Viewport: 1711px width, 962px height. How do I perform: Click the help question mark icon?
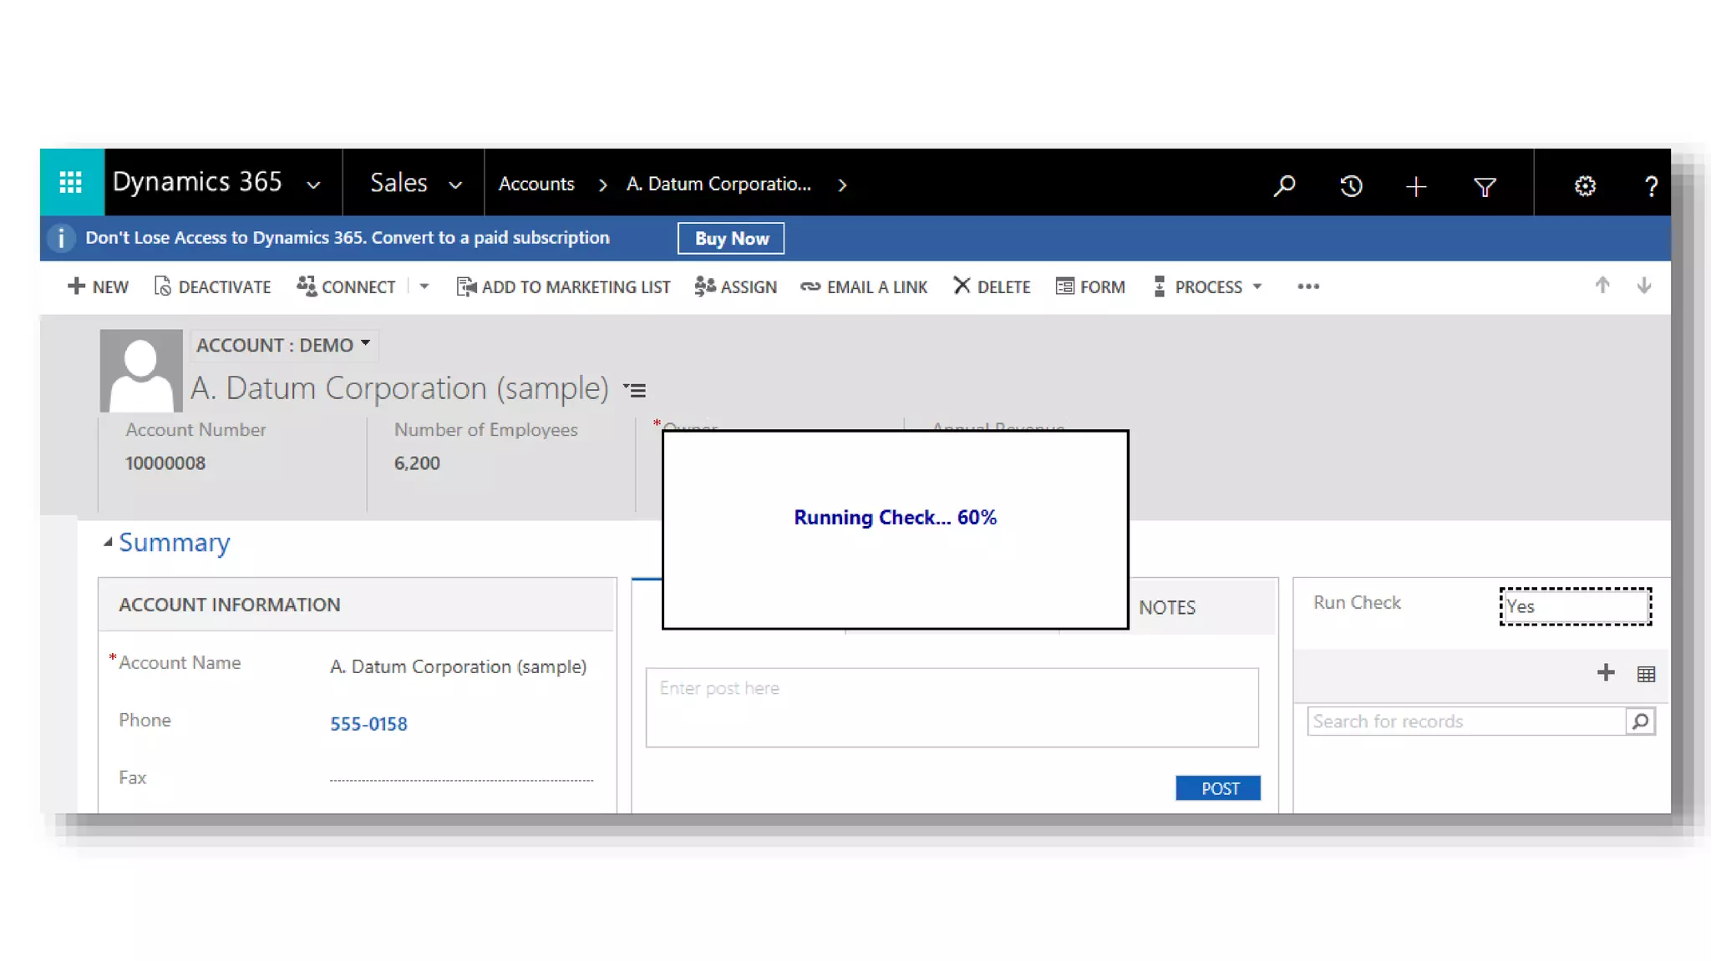(x=1651, y=185)
